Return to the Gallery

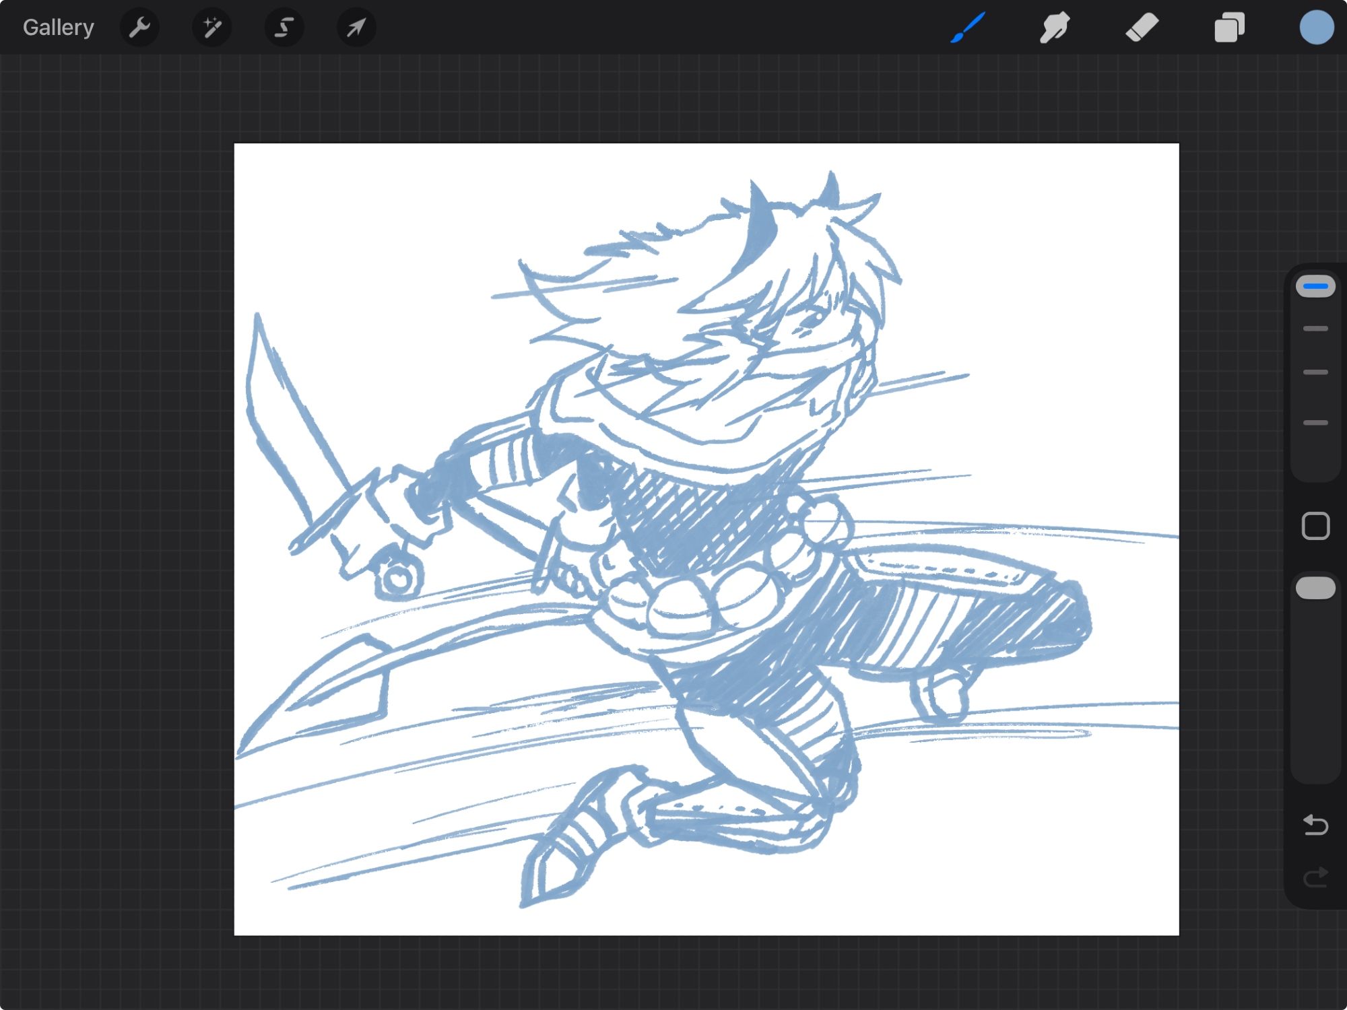point(58,28)
